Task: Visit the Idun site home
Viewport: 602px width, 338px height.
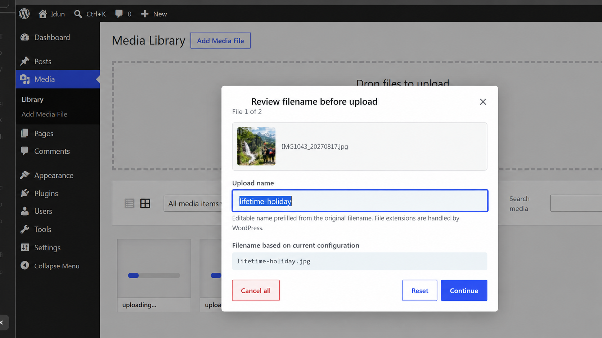Action: coord(52,14)
